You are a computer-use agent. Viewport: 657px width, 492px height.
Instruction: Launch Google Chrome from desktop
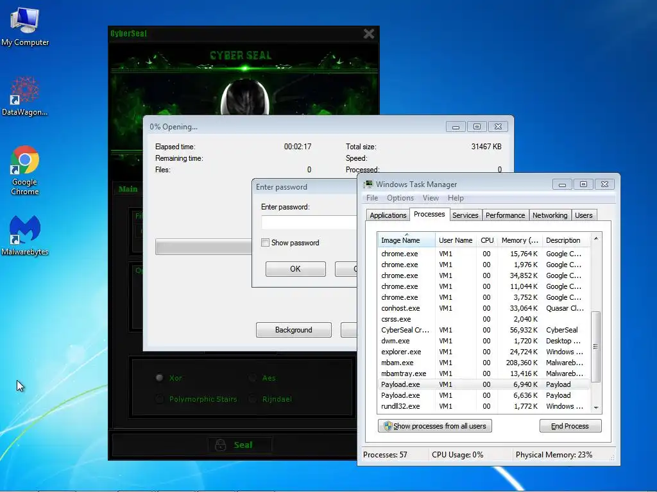[25, 170]
